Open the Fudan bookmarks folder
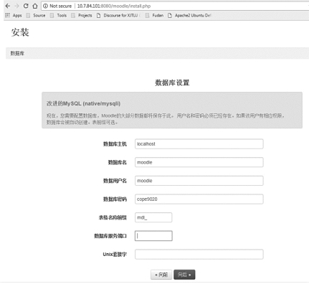 154,15
